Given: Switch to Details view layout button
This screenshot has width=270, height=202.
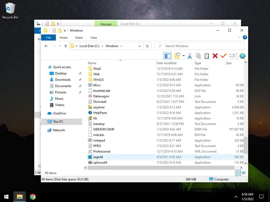Looking at the screenshot, I should tap(238, 173).
